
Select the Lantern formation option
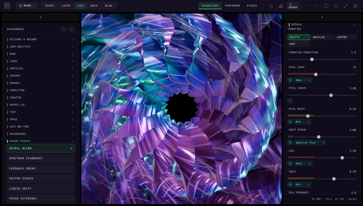[346, 37]
